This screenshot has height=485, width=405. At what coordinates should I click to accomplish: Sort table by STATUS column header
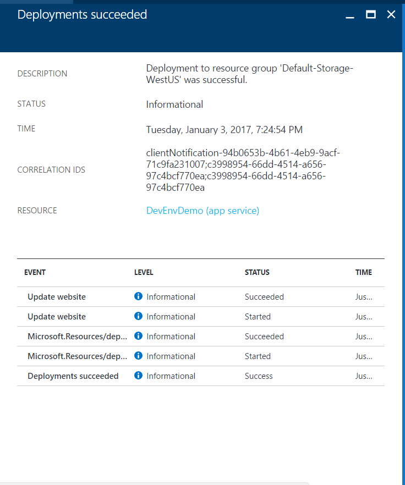click(x=257, y=273)
